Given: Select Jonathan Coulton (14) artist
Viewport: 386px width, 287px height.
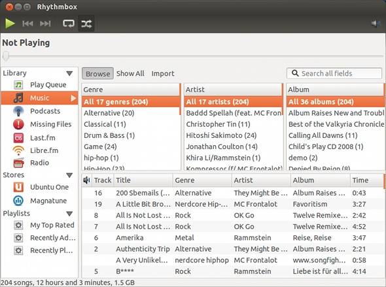Looking at the screenshot, I should pos(233,146).
